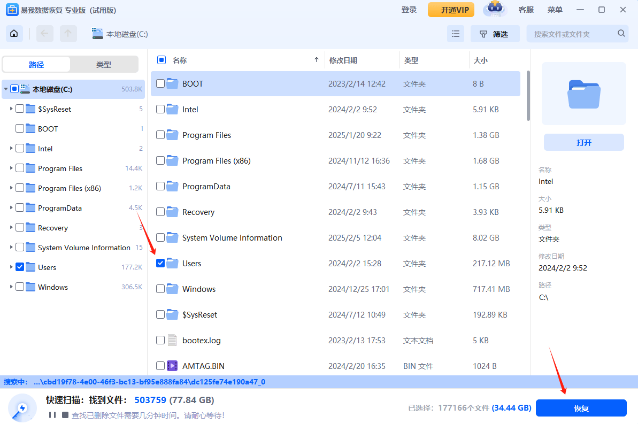Expand the Windows tree node

[x=12, y=287]
